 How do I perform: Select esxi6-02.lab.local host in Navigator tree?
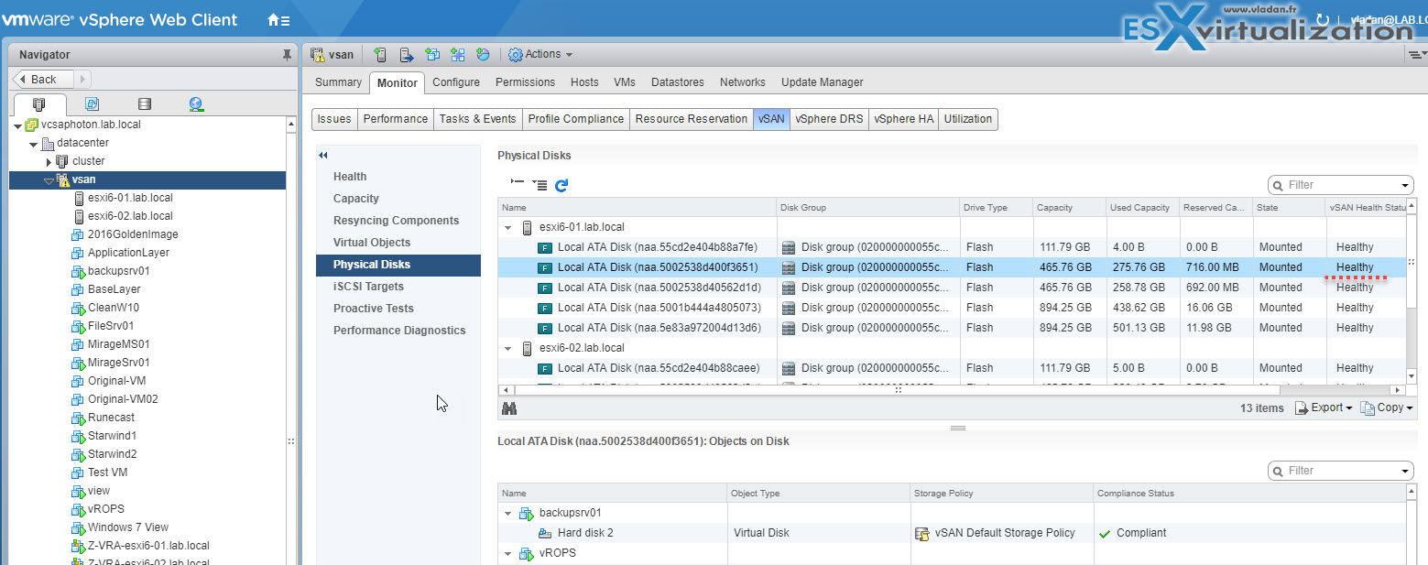tap(130, 216)
